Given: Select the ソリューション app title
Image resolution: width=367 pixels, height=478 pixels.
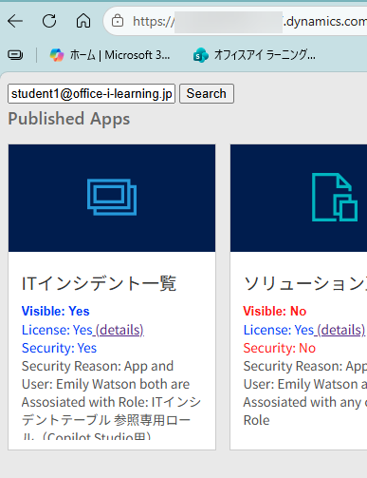Looking at the screenshot, I should point(305,283).
